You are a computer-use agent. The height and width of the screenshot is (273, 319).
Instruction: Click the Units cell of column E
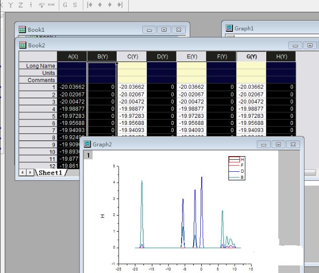point(192,73)
